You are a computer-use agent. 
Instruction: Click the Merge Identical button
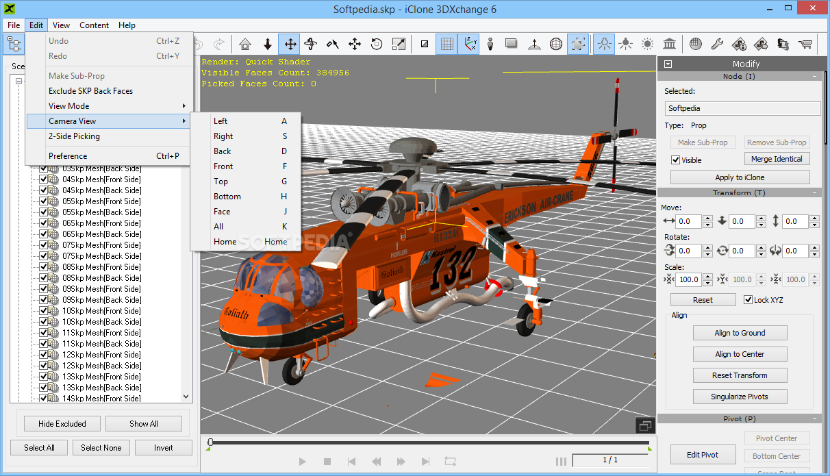[777, 159]
